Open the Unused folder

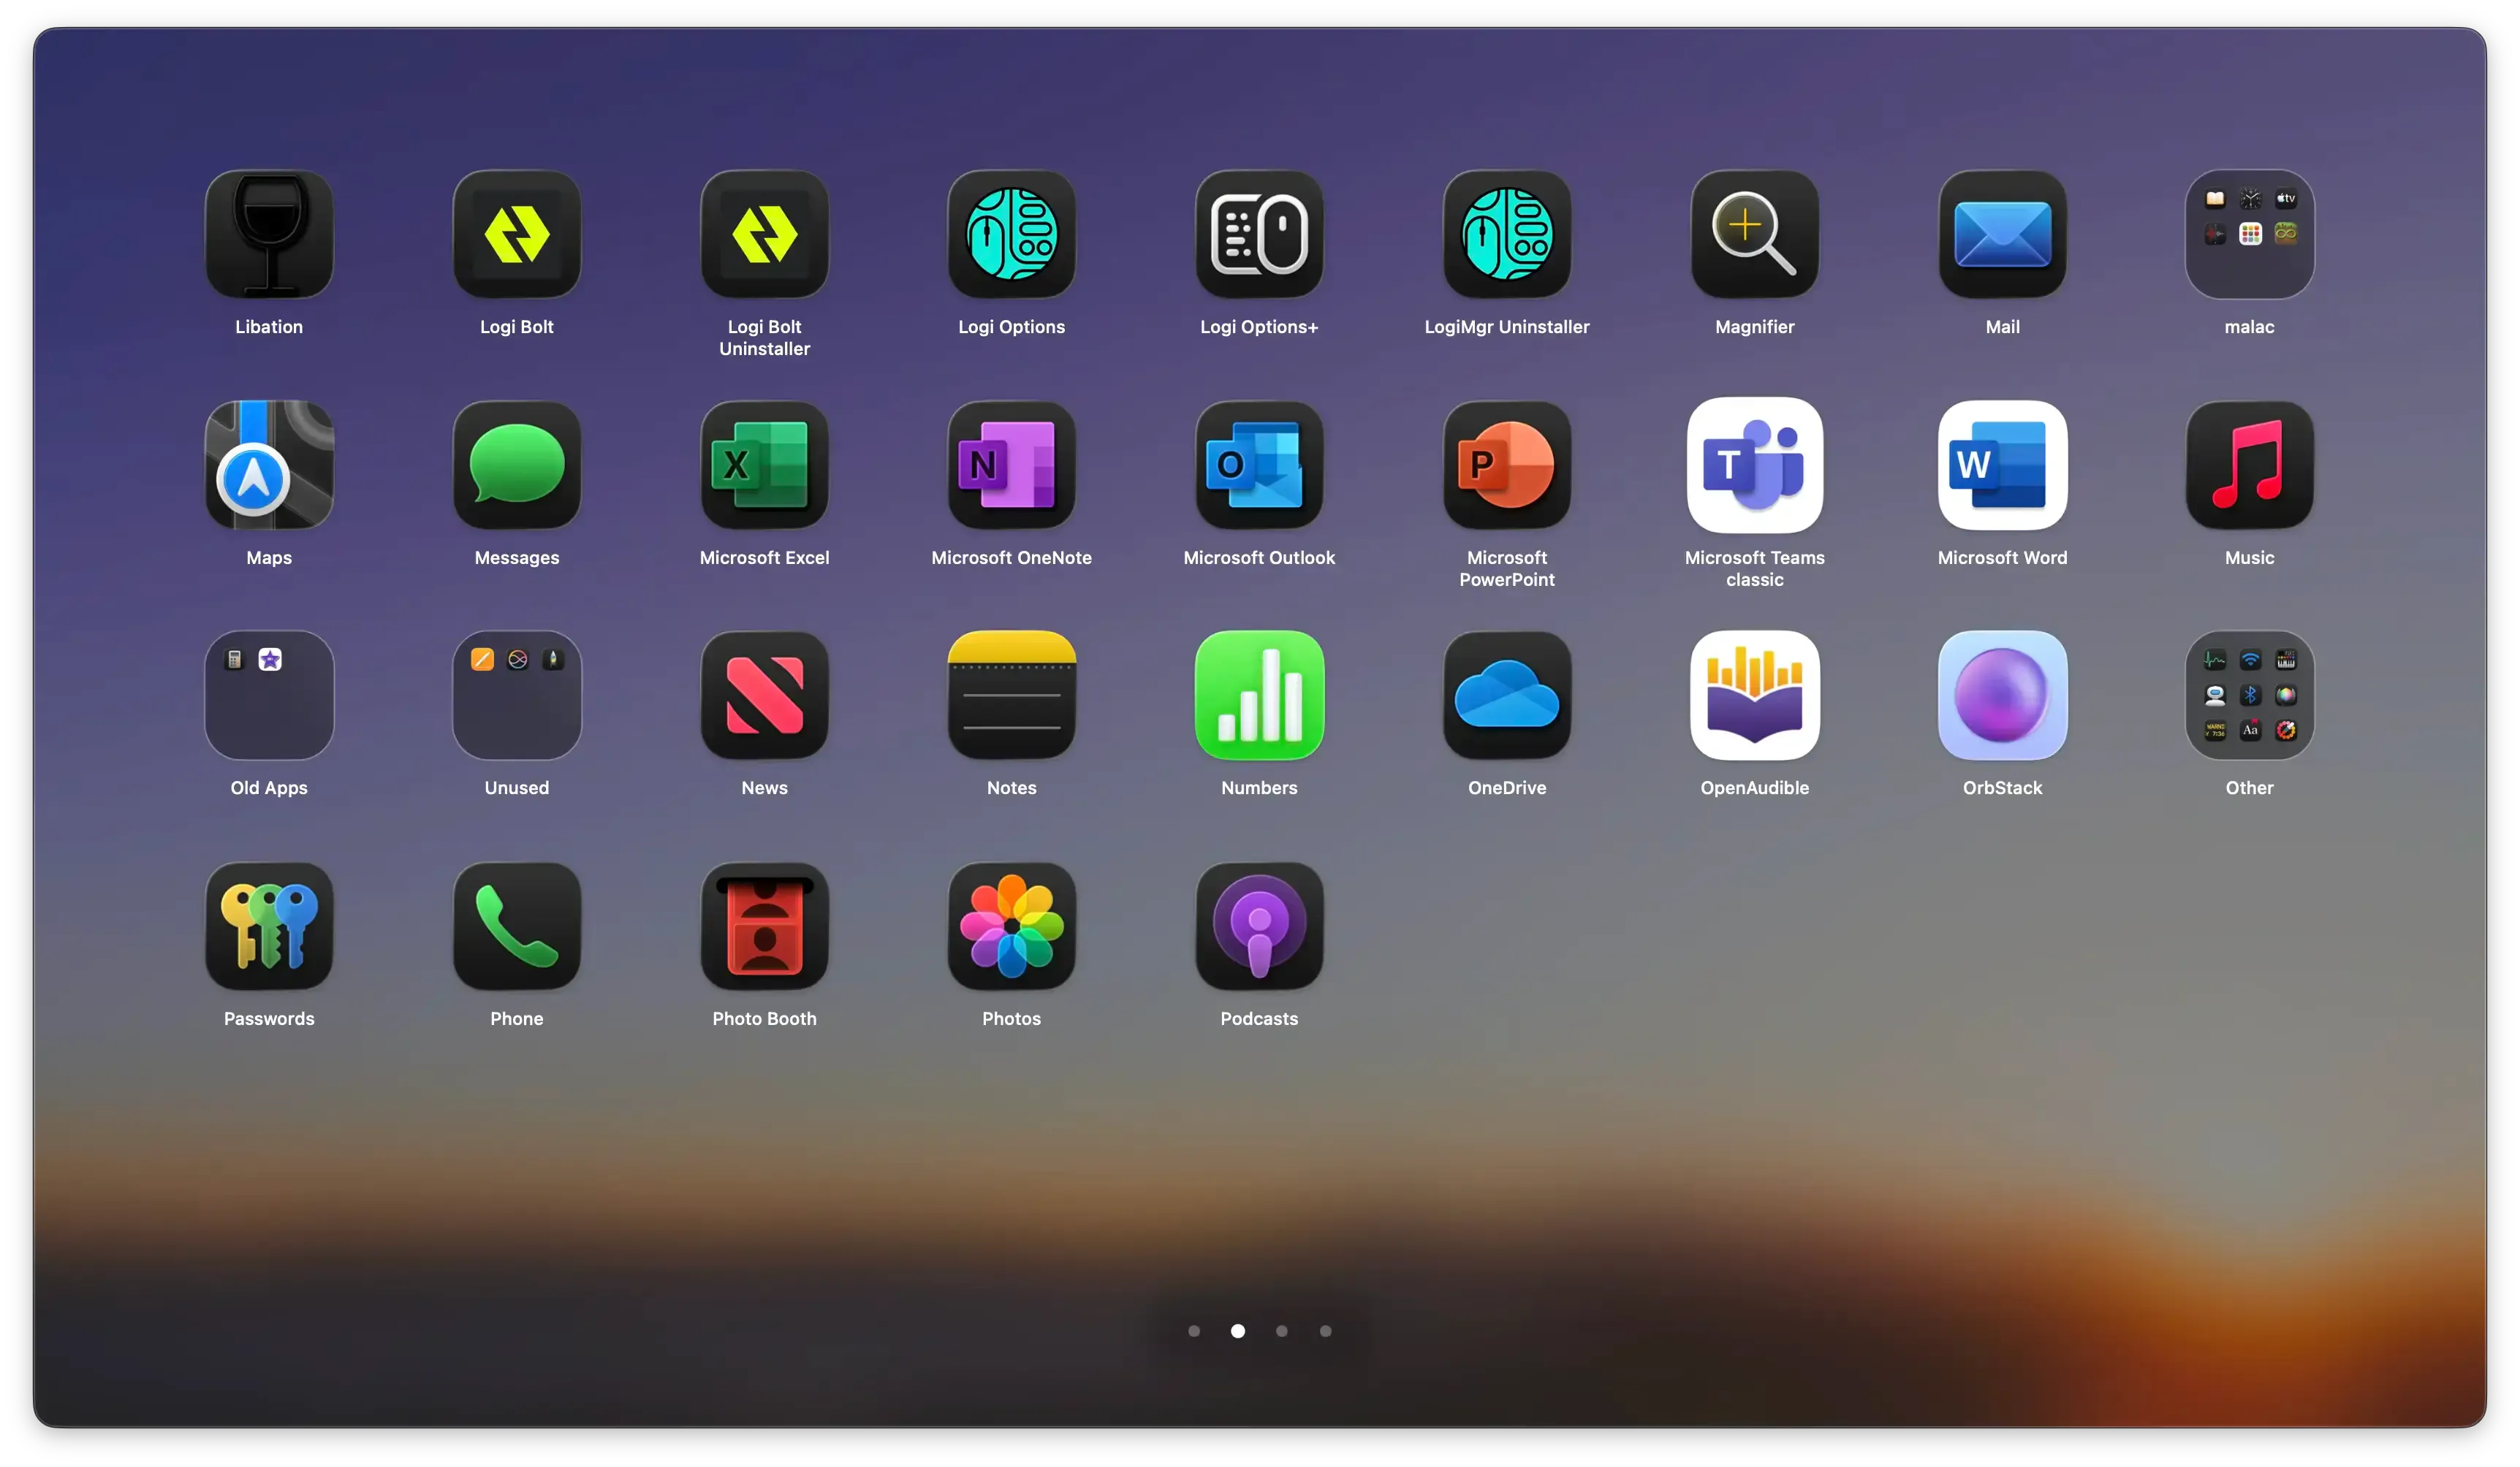click(x=517, y=695)
